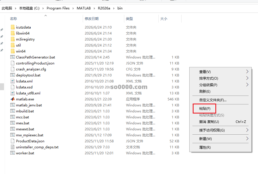Click the icutzdata folder icon

(13, 27)
